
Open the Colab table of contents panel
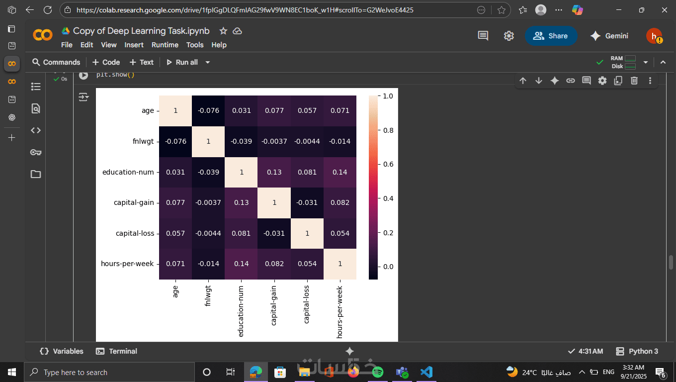pos(36,87)
